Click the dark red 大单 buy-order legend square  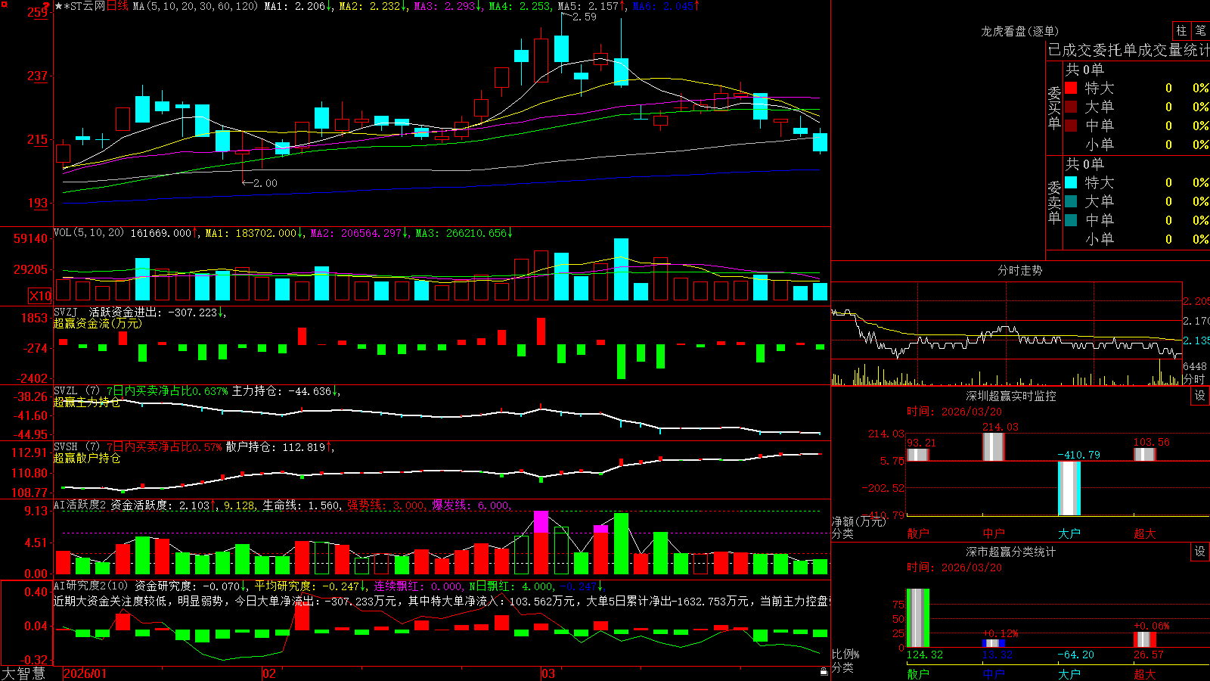pyautogui.click(x=1071, y=107)
